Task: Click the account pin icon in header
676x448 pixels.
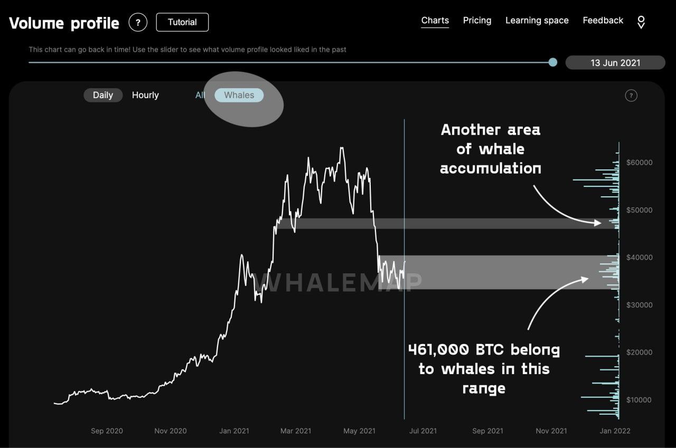Action: point(641,22)
